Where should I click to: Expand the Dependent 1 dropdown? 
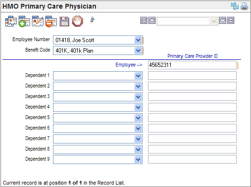point(138,76)
